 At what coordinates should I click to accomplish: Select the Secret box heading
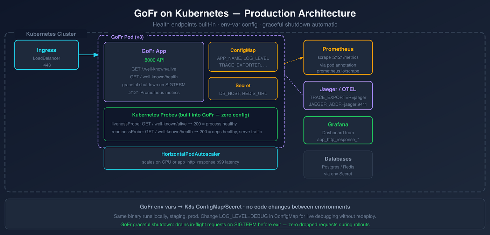243,85
